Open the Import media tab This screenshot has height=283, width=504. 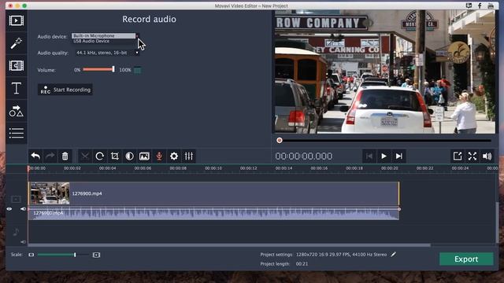tap(17, 20)
